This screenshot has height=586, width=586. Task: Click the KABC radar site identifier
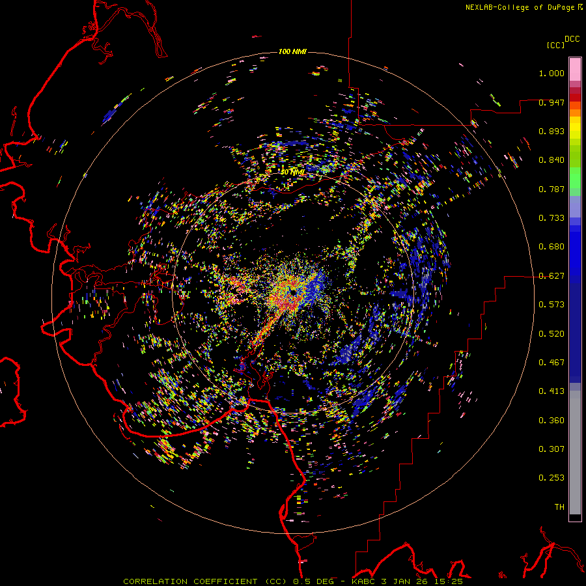coord(363,581)
